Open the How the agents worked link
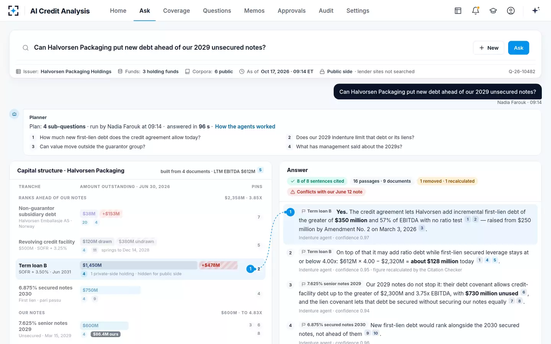The width and height of the screenshot is (551, 344). tap(245, 127)
